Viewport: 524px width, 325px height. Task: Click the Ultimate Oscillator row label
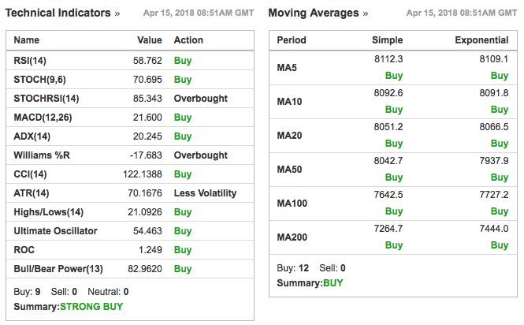click(56, 231)
